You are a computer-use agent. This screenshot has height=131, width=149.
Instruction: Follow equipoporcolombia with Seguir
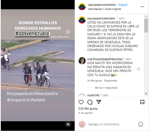[x=123, y=5]
